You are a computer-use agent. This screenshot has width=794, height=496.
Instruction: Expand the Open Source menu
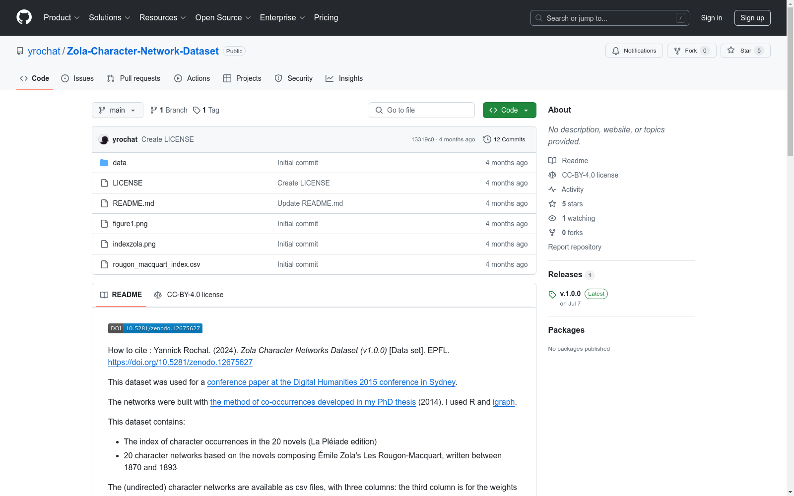point(223,18)
